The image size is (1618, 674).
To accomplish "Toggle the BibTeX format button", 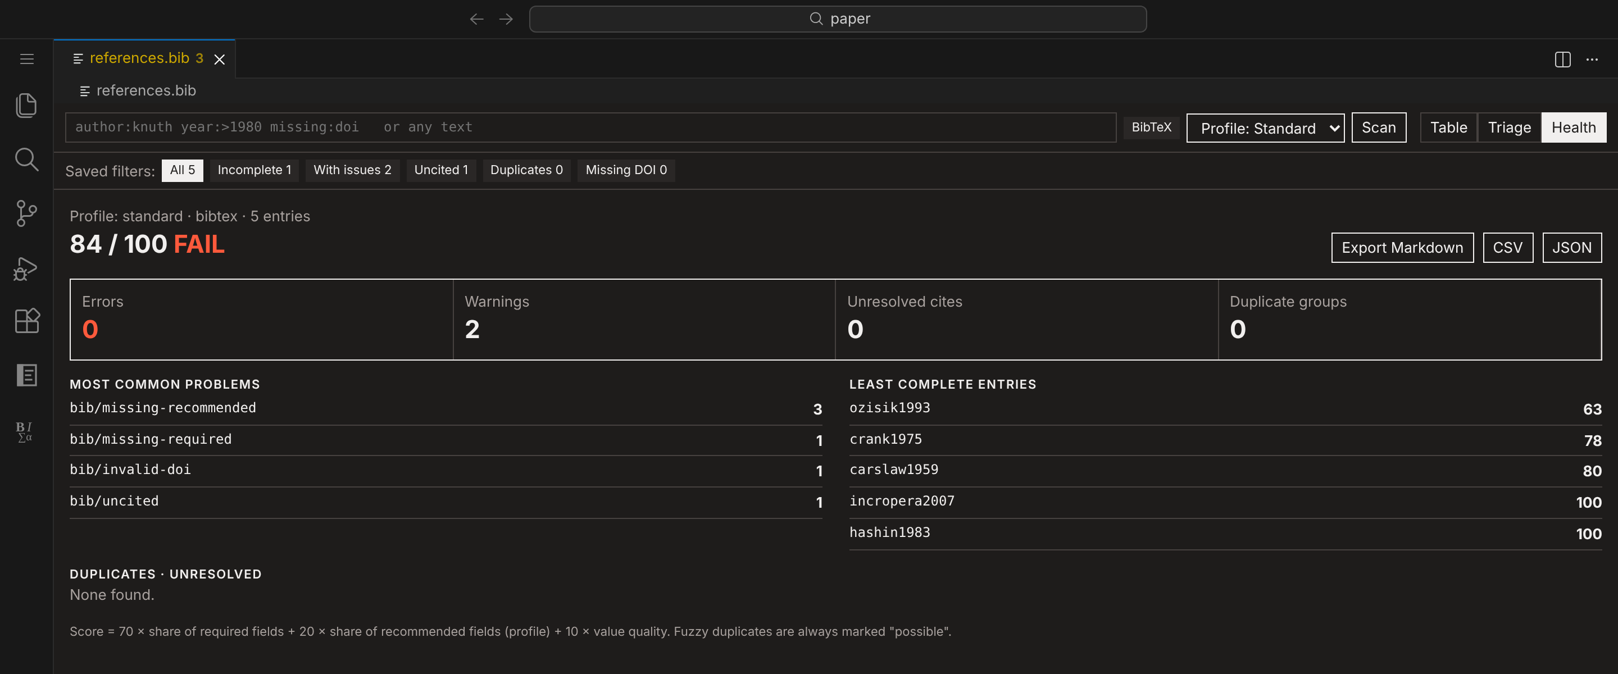I will (x=1151, y=127).
